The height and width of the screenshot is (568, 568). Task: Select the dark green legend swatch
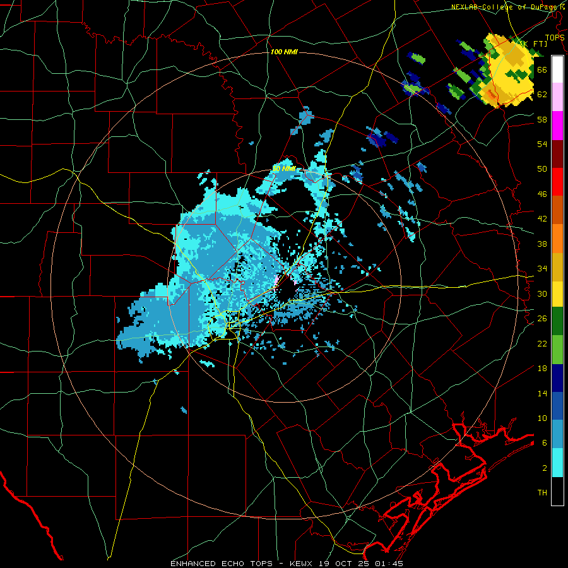point(557,321)
